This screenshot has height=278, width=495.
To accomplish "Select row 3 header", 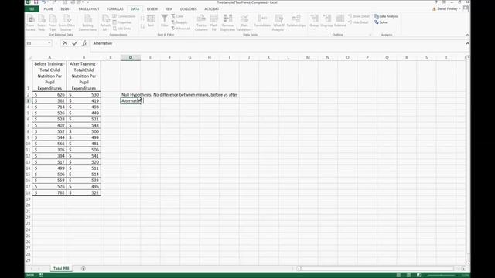I will point(28,101).
